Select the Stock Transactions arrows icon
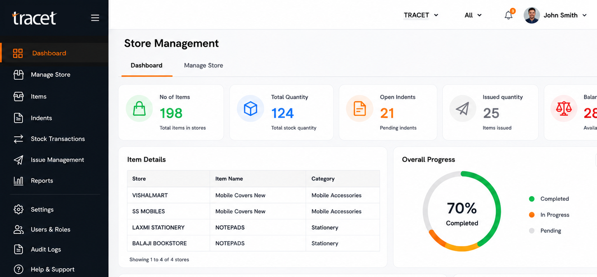Viewport: 597px width, 277px height. pos(19,139)
